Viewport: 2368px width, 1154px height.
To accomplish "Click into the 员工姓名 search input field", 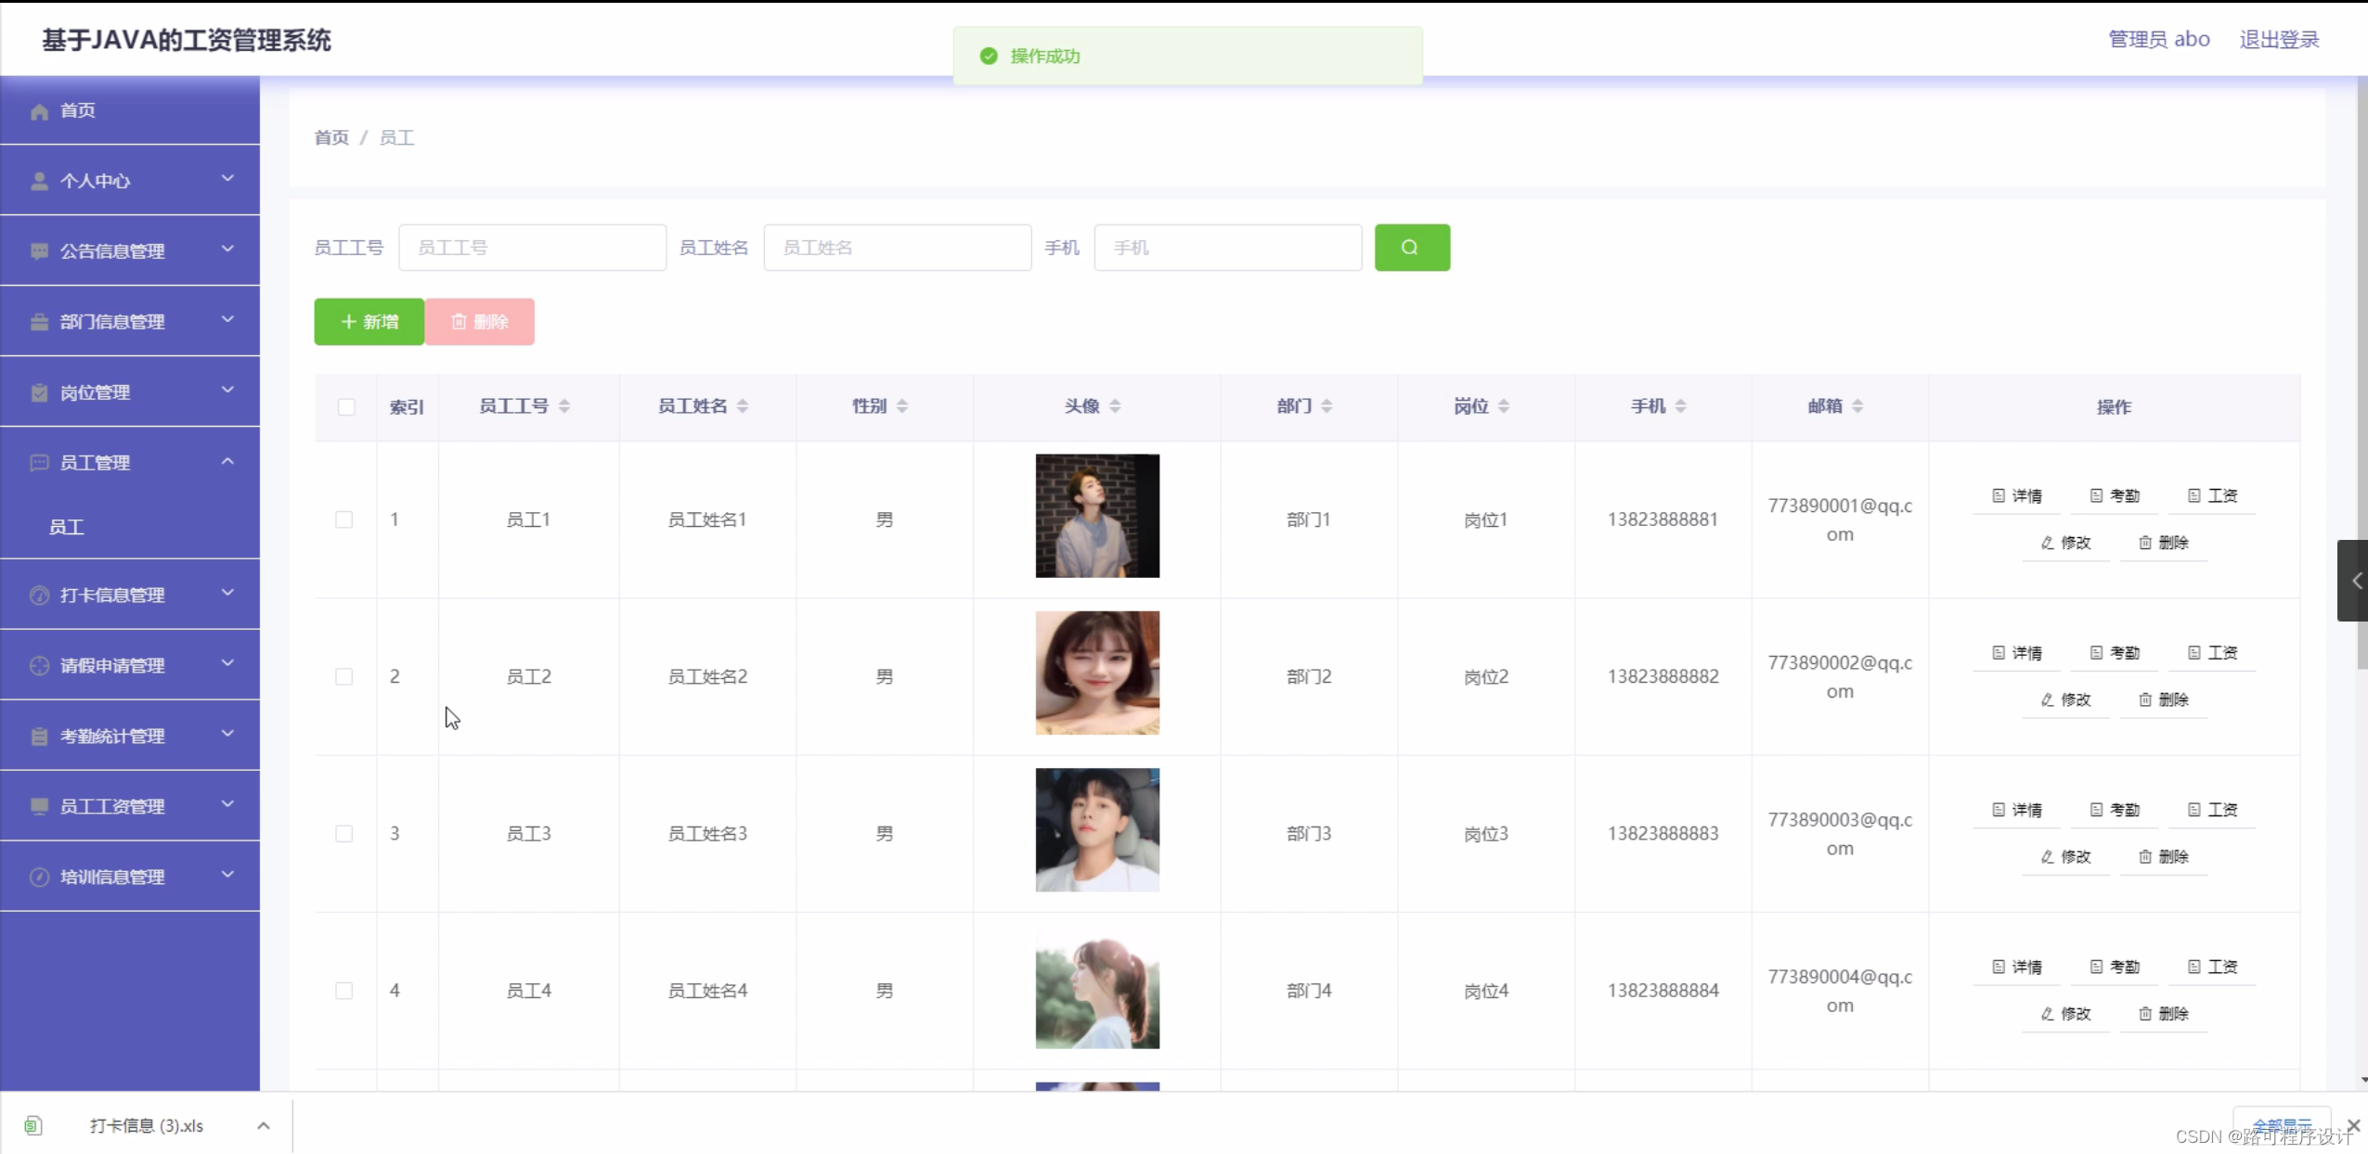I will pyautogui.click(x=897, y=248).
